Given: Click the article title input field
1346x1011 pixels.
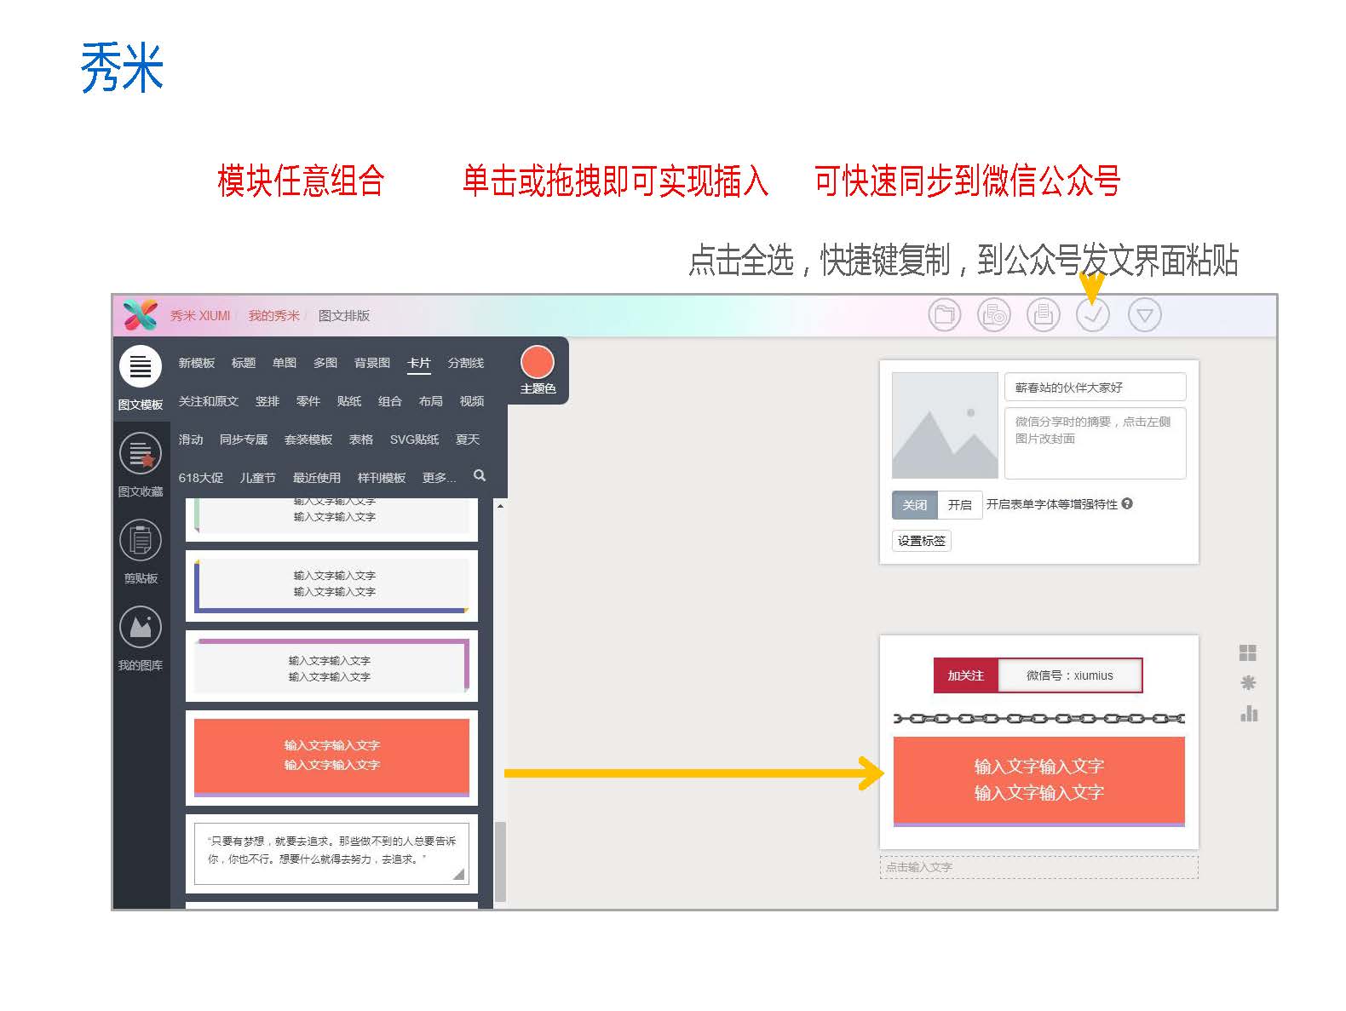Looking at the screenshot, I should tap(1096, 387).
